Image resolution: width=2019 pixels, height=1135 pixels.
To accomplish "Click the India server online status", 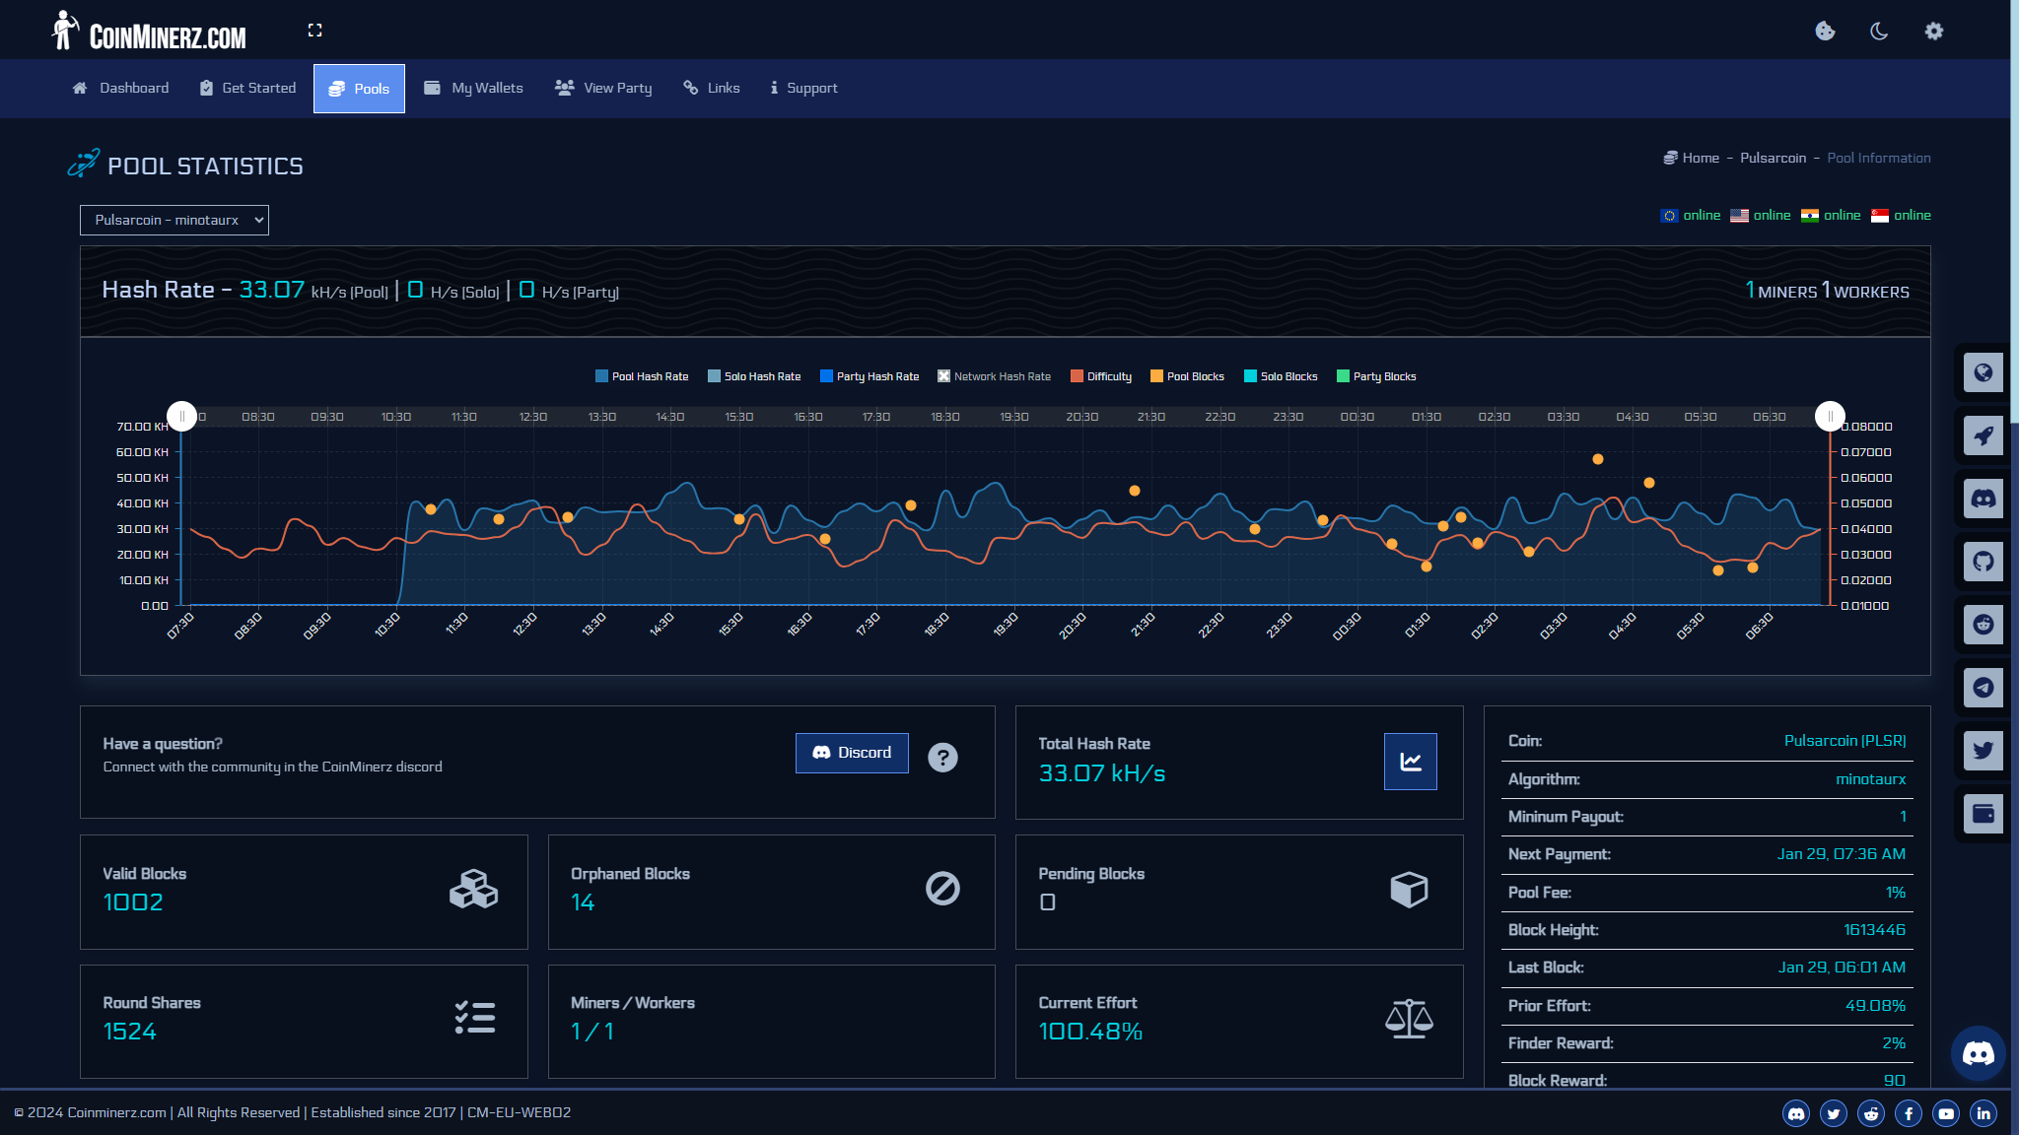I will (1831, 216).
